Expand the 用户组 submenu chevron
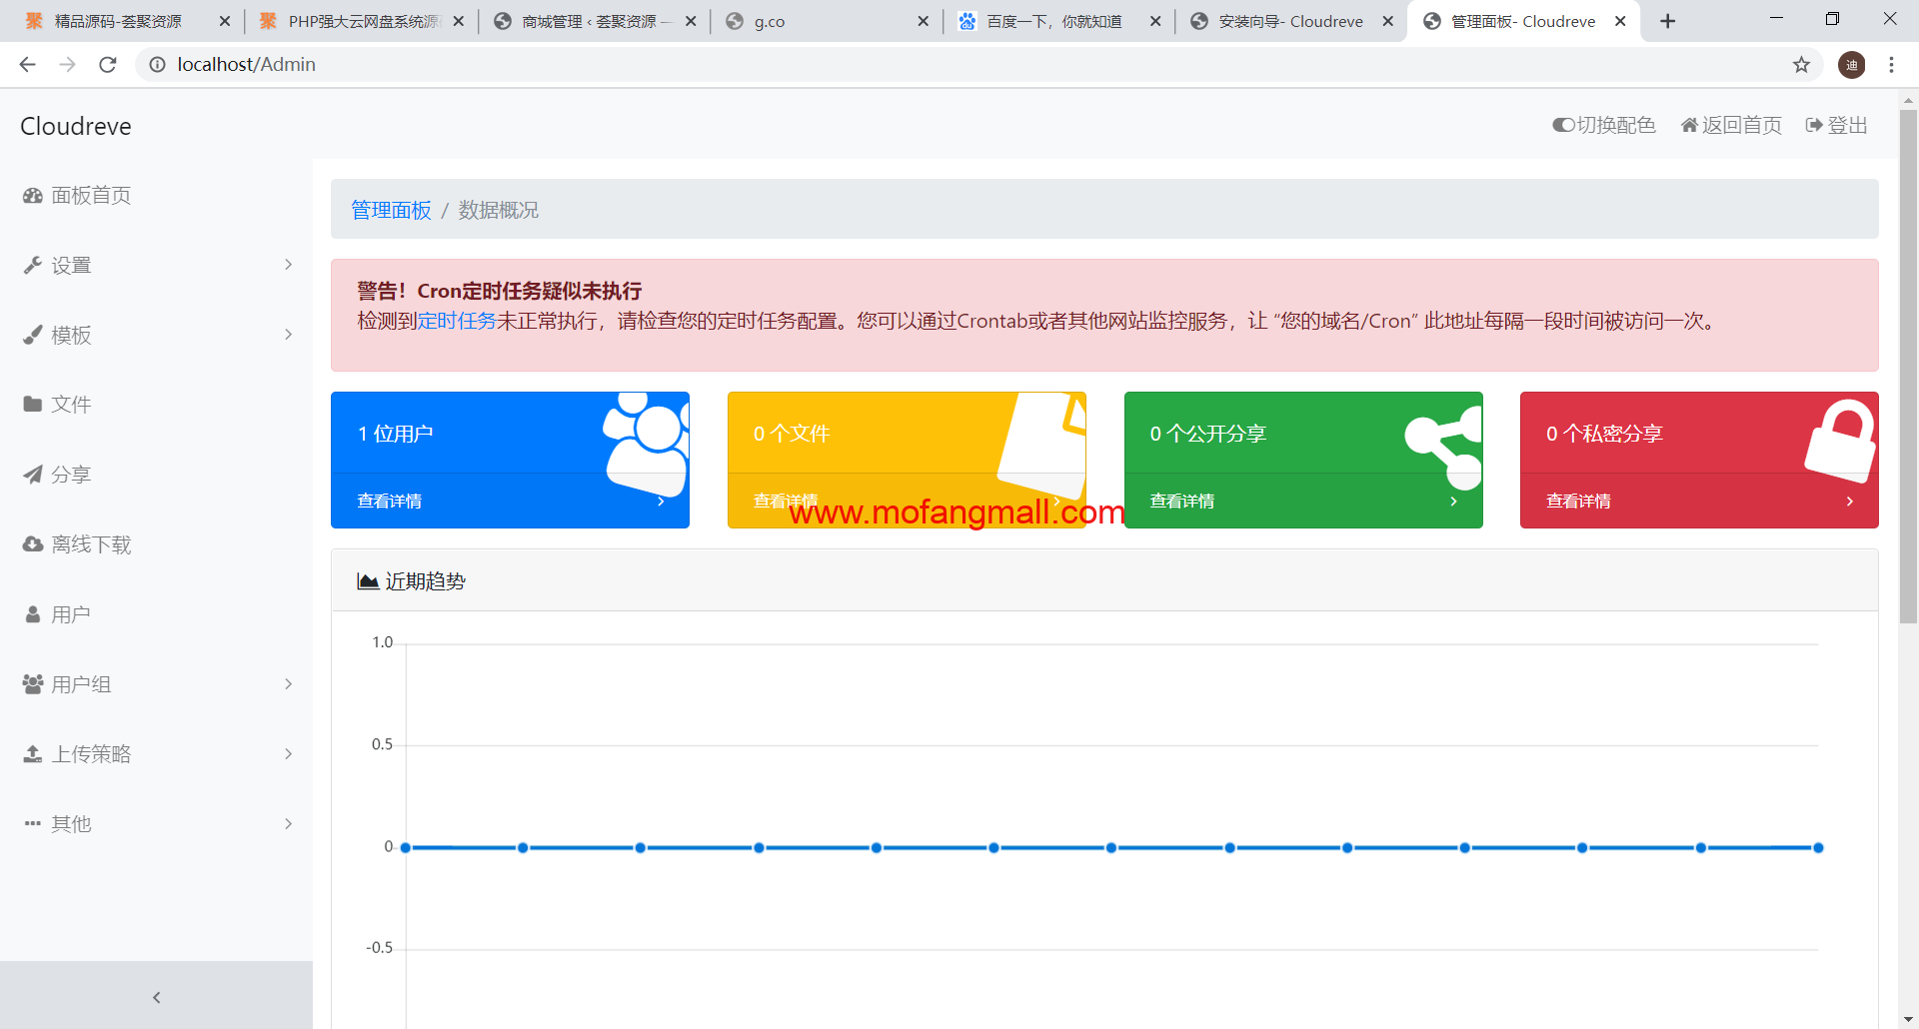This screenshot has height=1029, width=1919. pos(288,684)
